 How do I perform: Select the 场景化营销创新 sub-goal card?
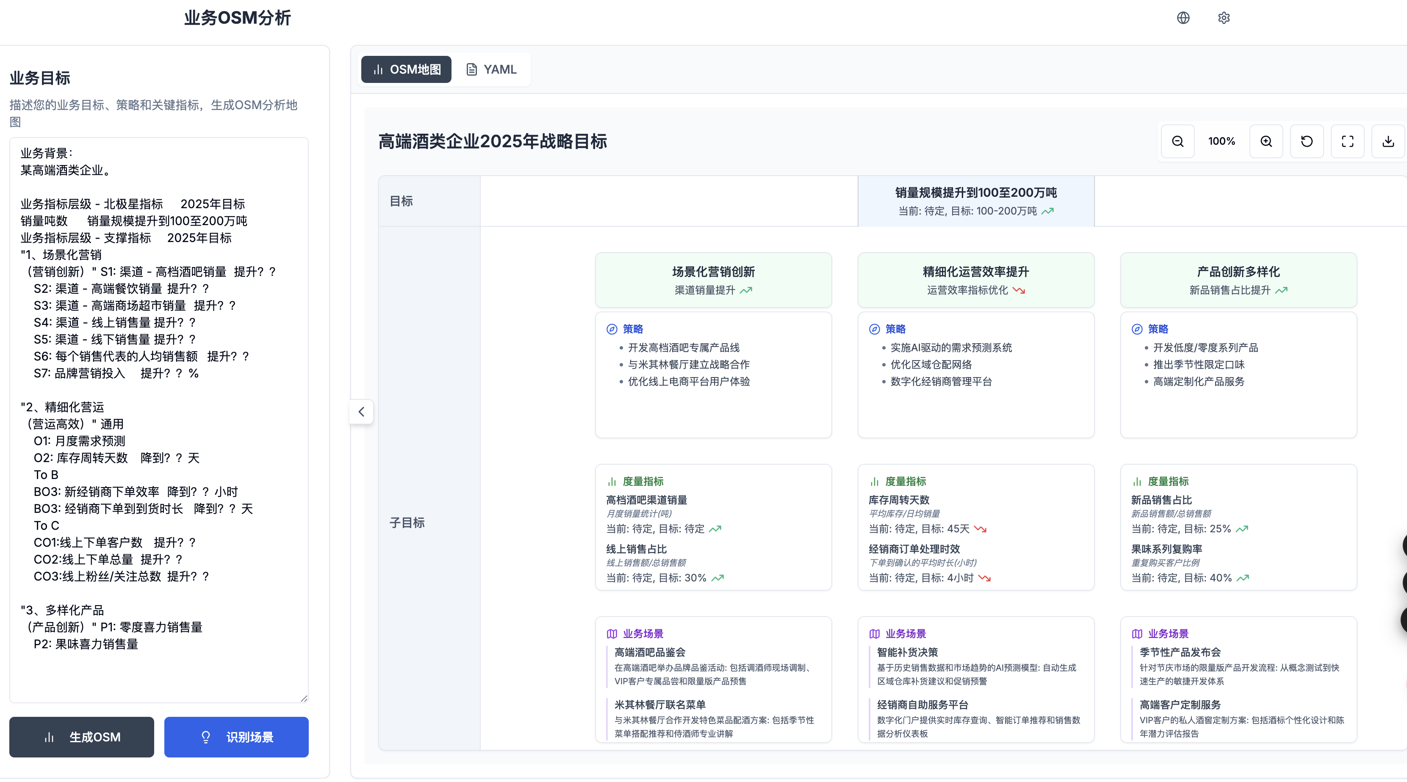pyautogui.click(x=713, y=279)
